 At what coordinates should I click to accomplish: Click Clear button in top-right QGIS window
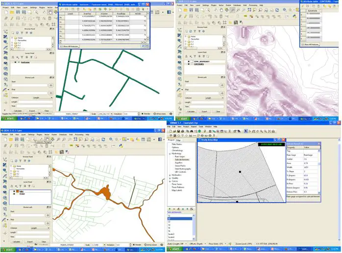(218, 112)
